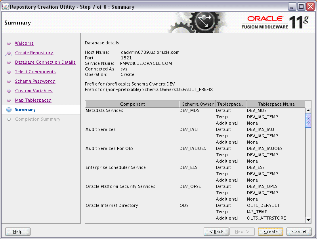Screen dimensions: 317x239
Task: Open the Map Tablespaces page
Action: pos(33,100)
